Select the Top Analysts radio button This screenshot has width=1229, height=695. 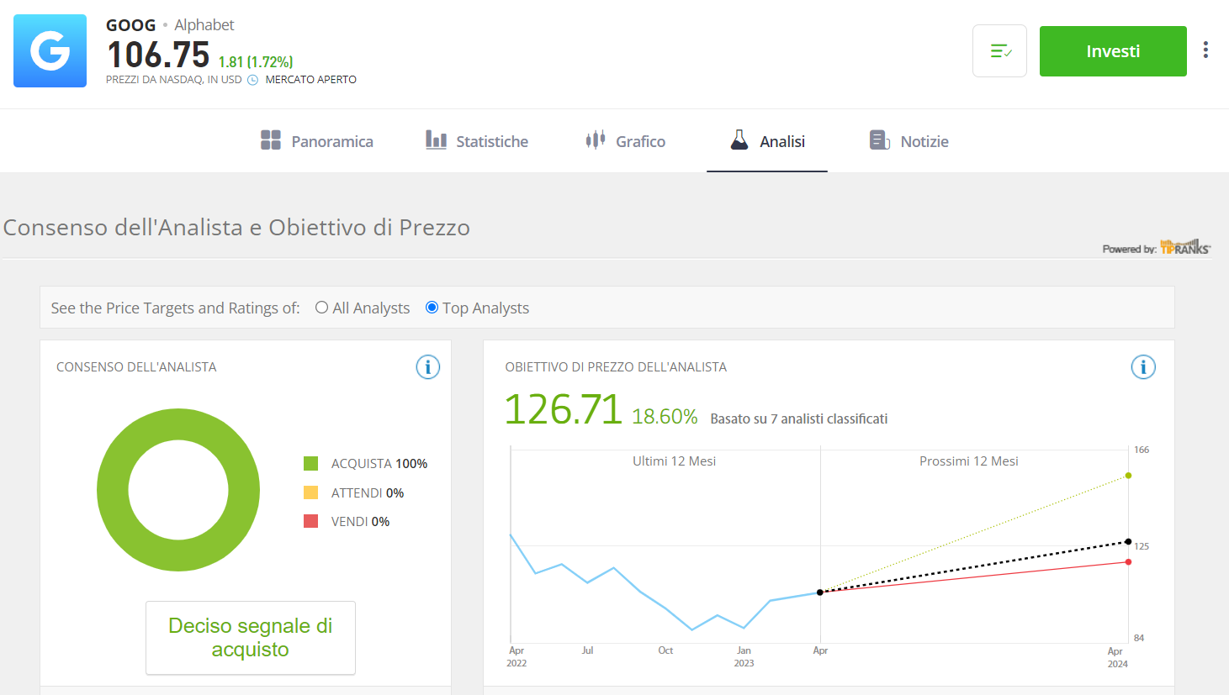click(432, 308)
